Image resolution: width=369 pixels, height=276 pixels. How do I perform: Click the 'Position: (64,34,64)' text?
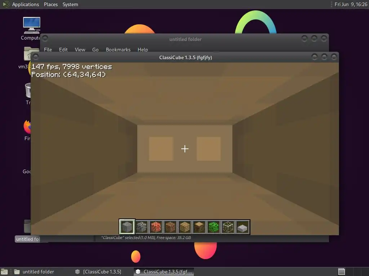point(68,74)
